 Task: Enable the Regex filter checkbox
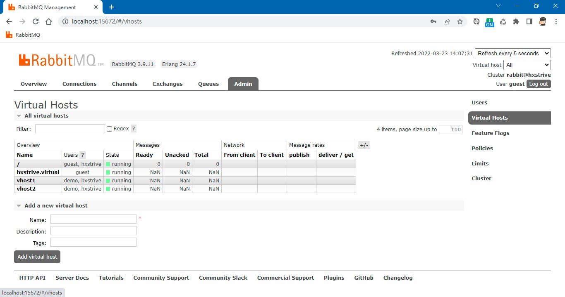click(110, 129)
